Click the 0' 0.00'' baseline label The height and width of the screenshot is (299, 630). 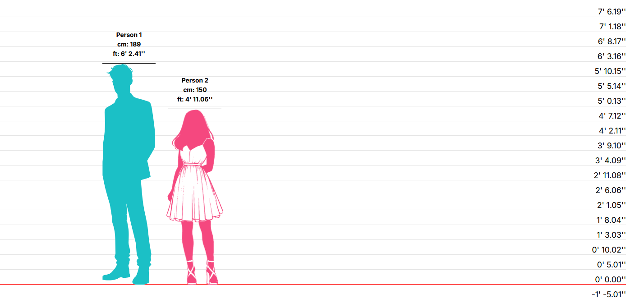click(611, 280)
